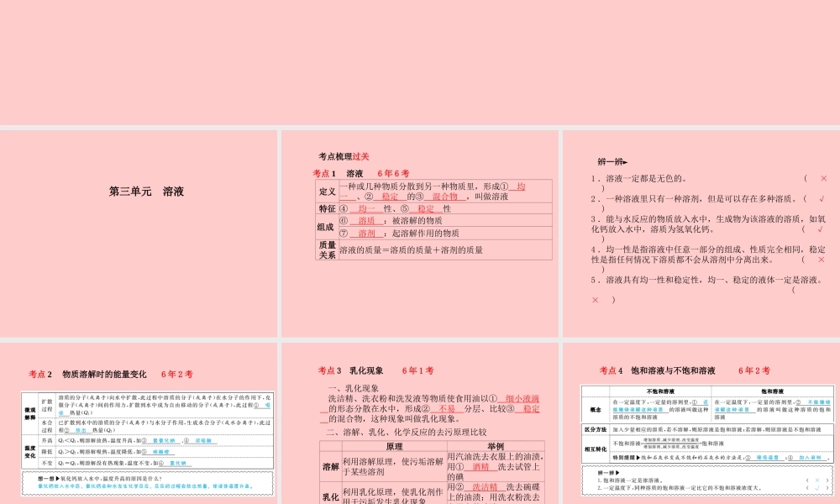
Task: Click the 溶质：被溶解的物质 row
Action: 445,220
